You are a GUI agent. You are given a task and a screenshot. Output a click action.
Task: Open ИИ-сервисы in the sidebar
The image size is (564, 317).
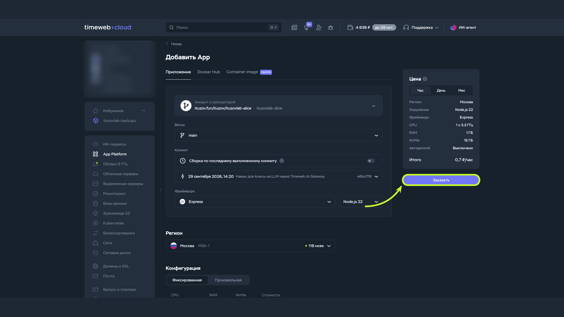click(x=114, y=144)
